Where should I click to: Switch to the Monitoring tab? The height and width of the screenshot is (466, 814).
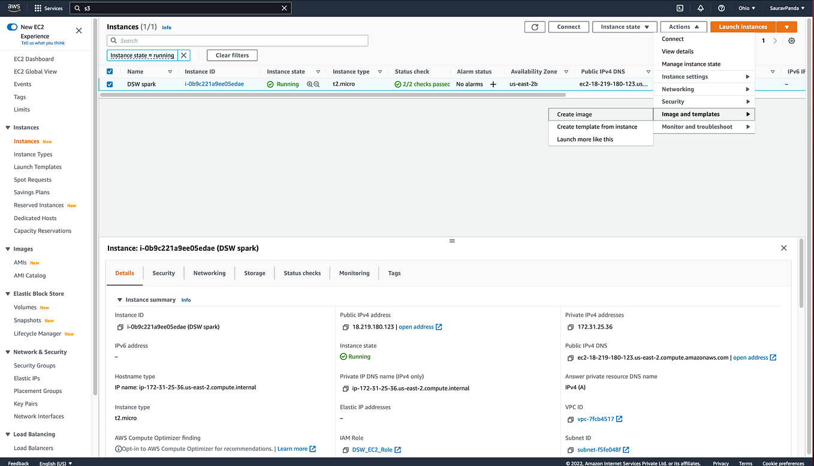click(354, 273)
